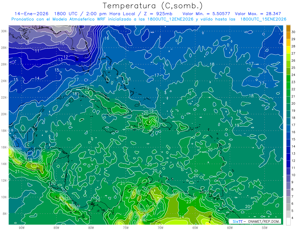Click the color bar swatch between 19 and 20
Viewport: 300px width, 231px height.
click(288, 107)
